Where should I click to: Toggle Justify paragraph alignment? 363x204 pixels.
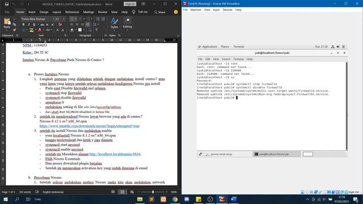pyautogui.click(x=88, y=24)
